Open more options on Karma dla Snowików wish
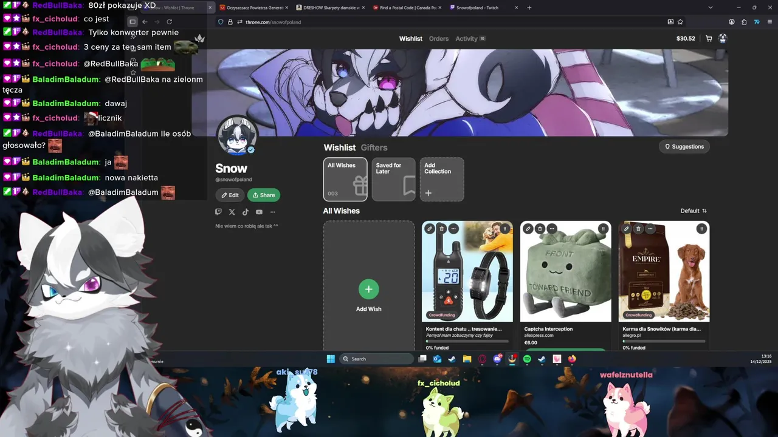The image size is (778, 437). (x=650, y=229)
